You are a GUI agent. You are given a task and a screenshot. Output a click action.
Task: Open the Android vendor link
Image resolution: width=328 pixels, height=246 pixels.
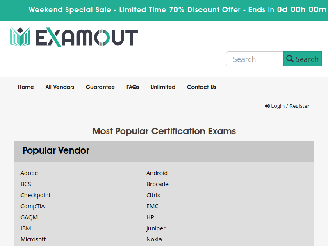(157, 173)
